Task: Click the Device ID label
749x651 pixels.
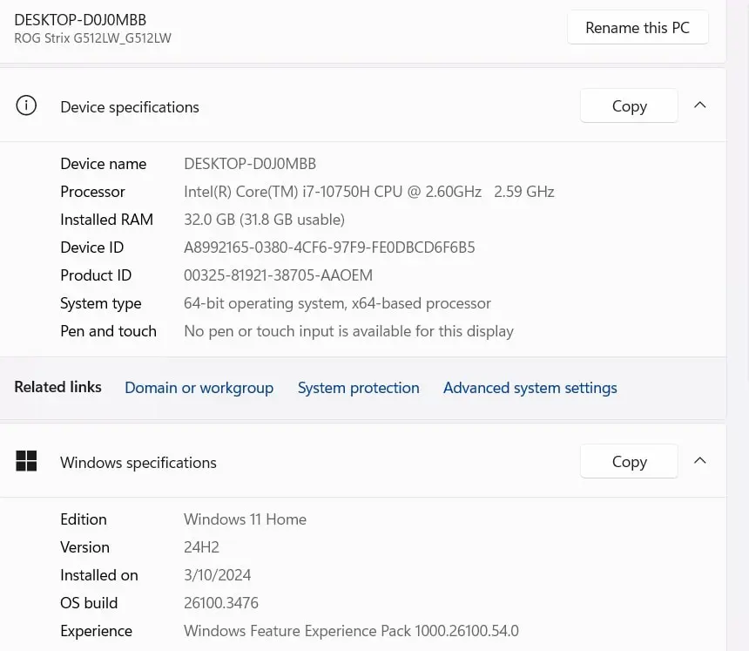Action: 91,248
